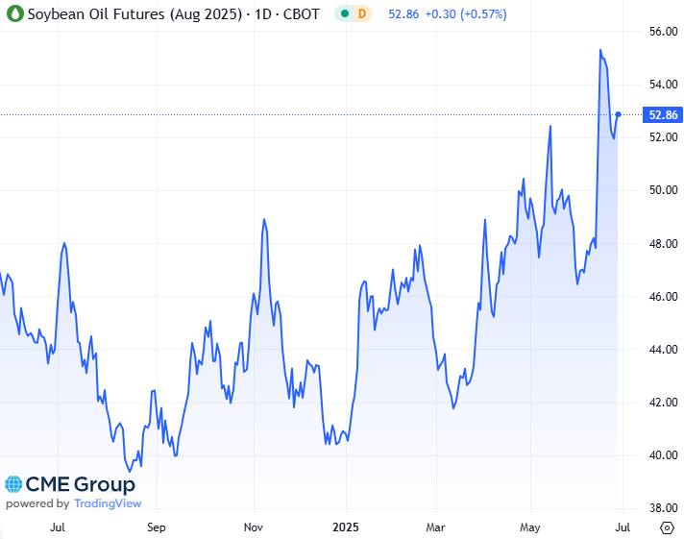The image size is (684, 539).
Task: Click the 42.00 price axis label
Action: click(664, 403)
